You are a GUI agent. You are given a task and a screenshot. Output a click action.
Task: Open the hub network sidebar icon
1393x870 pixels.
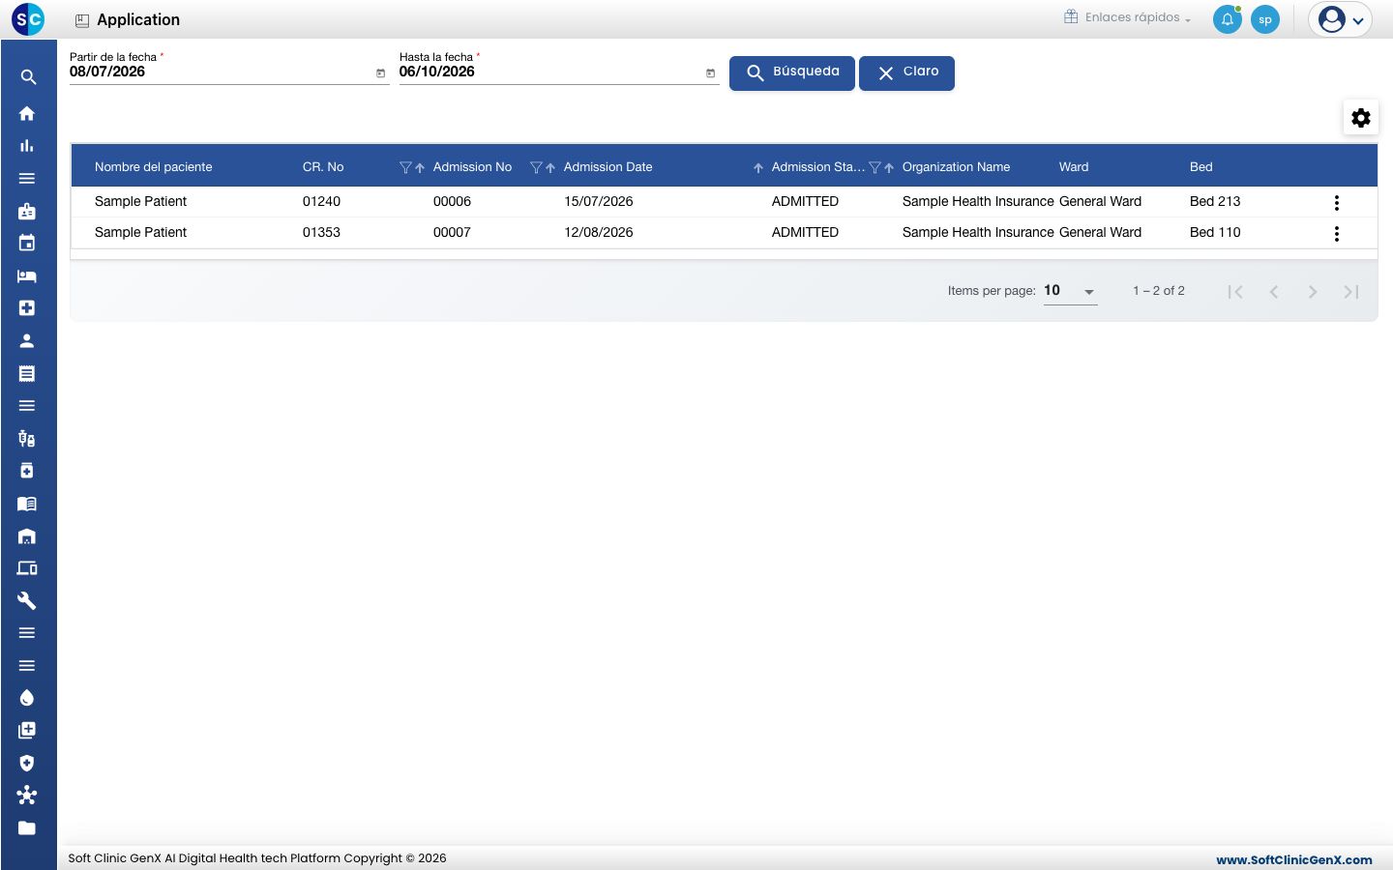click(27, 796)
